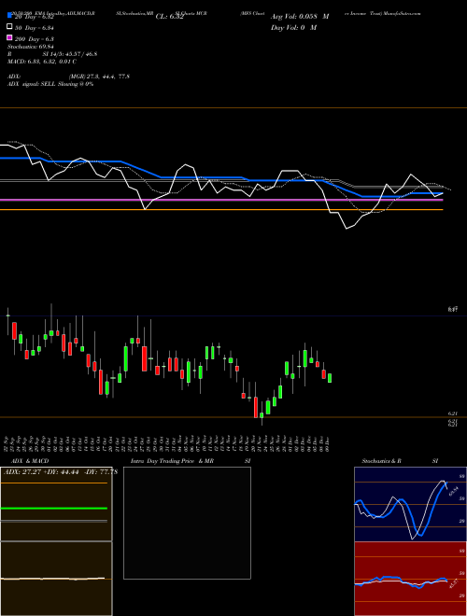Click the 'Stochastics: 69.84' readout

click(30, 47)
